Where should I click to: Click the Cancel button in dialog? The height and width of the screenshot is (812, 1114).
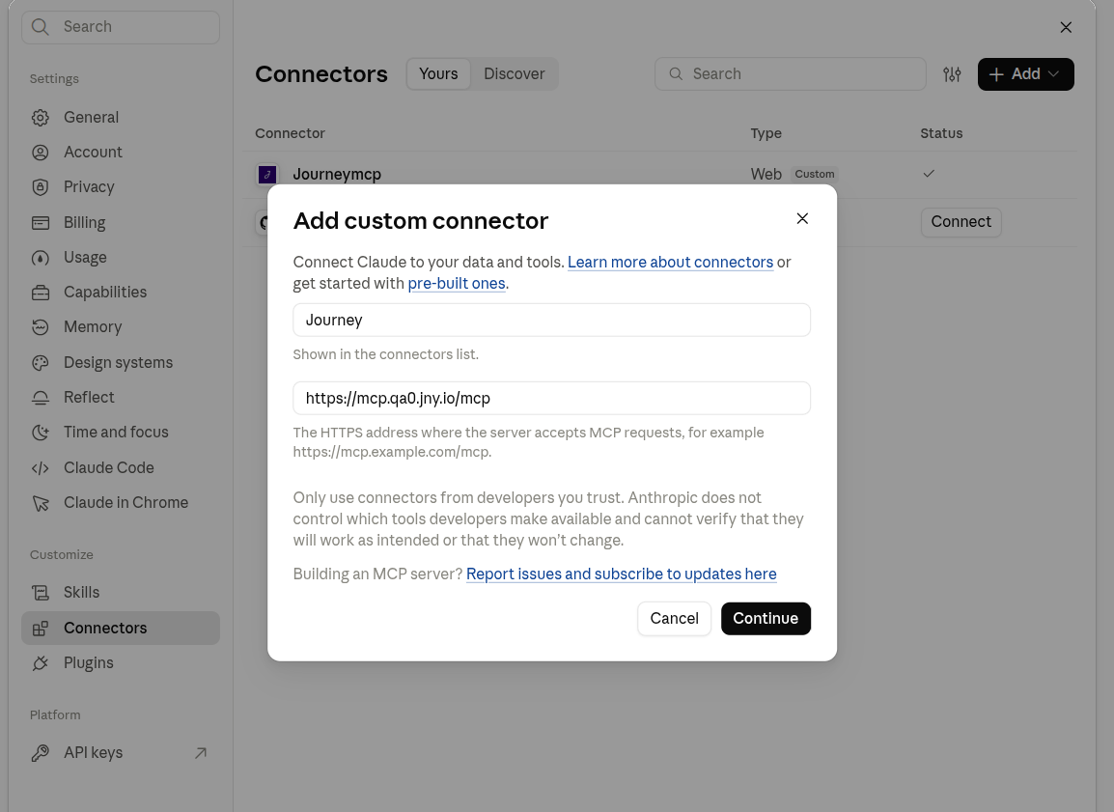674,619
